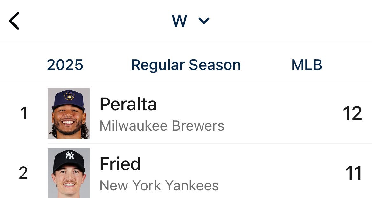The height and width of the screenshot is (198, 372).
Task: Select rank number 2 in leaderboard
Action: point(23,173)
